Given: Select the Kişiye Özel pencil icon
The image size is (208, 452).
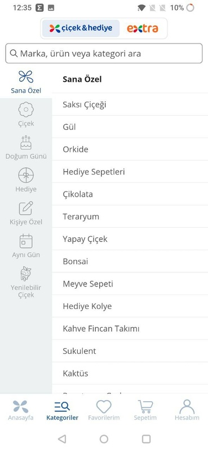Looking at the screenshot, I should [26, 208].
